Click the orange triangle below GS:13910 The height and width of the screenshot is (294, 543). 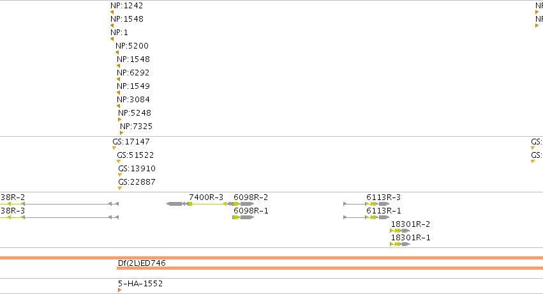click(x=120, y=175)
